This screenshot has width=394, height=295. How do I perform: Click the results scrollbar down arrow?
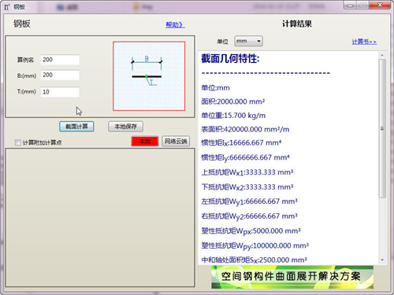(382, 260)
